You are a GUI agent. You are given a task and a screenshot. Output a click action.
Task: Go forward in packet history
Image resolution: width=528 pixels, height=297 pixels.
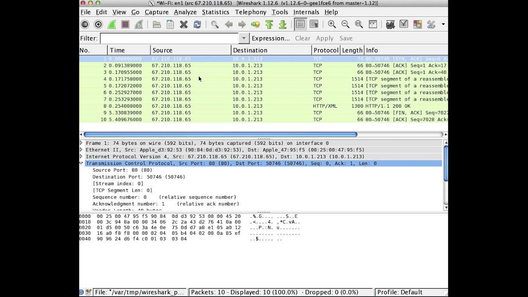242,25
